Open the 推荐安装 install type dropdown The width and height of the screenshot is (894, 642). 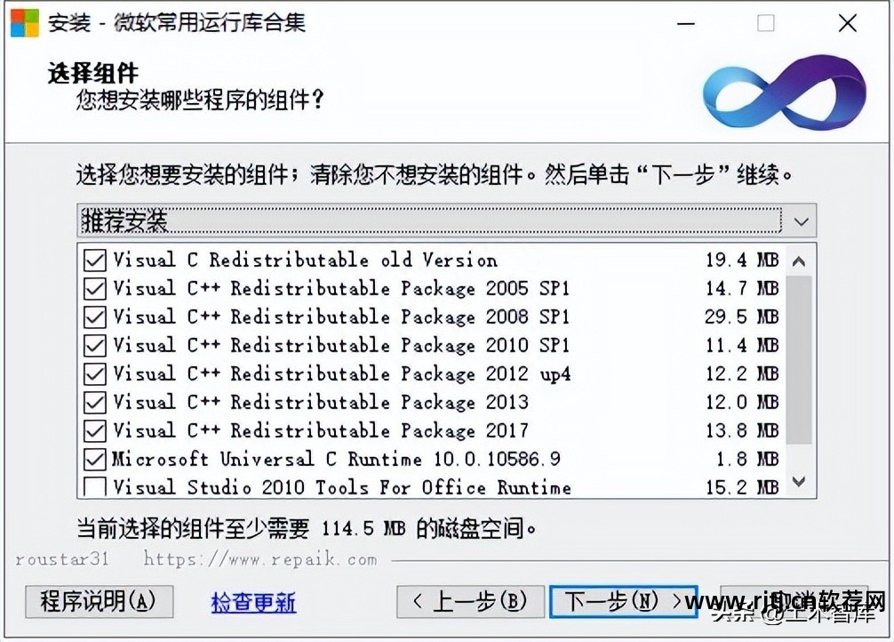point(446,221)
